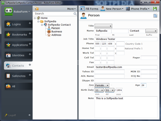Click the search magnifier icon
Viewport: 161px width, 121px height.
coord(75,14)
